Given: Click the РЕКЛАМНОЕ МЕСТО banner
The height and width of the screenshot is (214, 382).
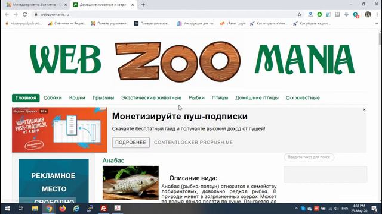Looking at the screenshot, I should click(x=54, y=181).
